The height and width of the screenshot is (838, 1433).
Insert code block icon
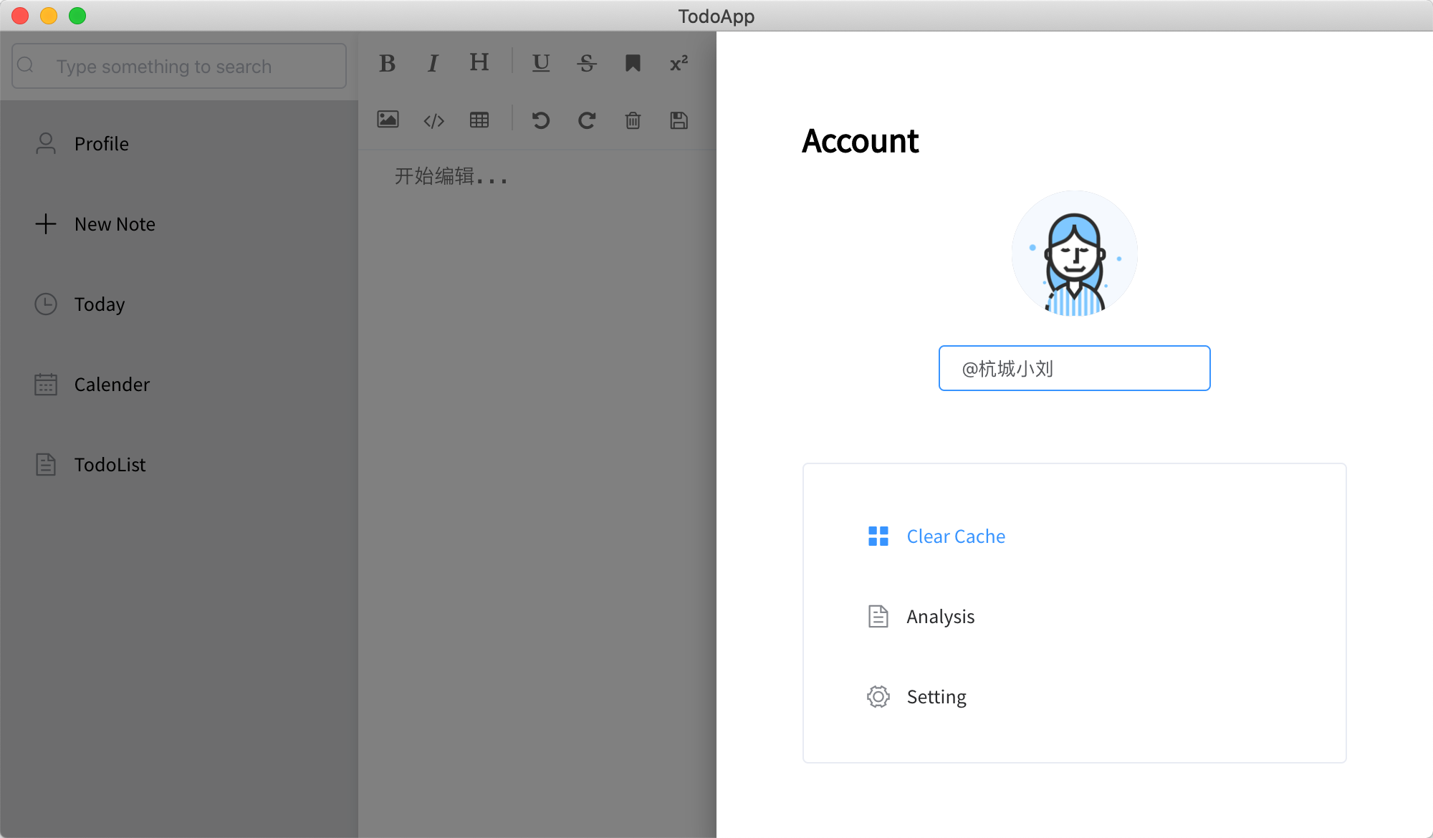433,121
